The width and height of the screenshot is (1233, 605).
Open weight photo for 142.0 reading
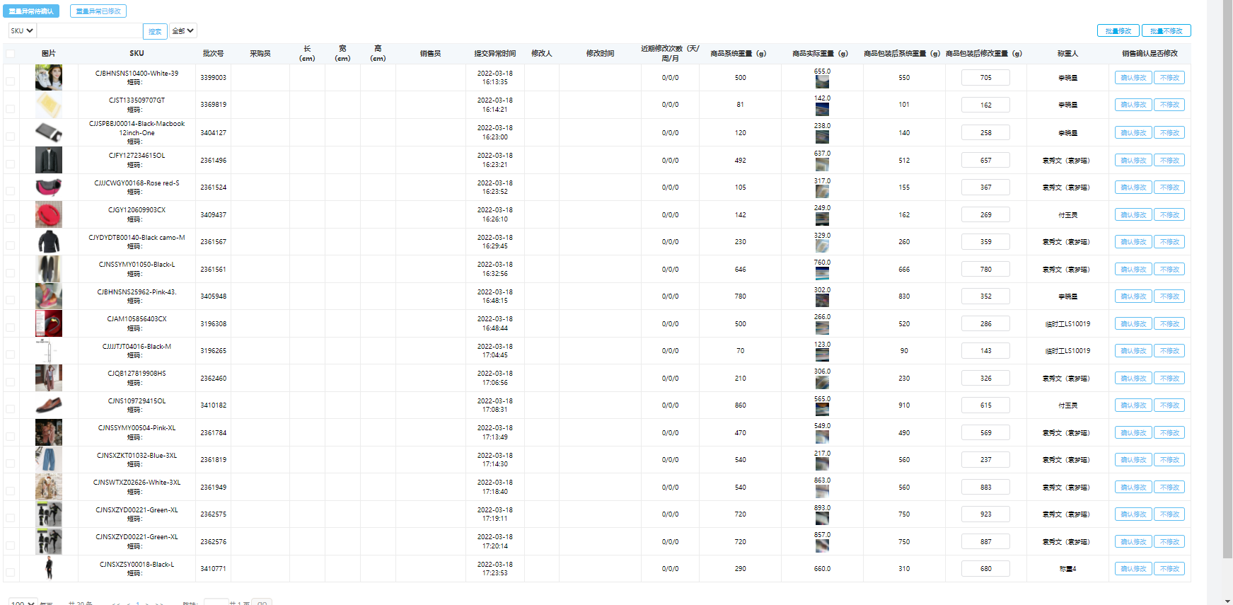point(822,109)
